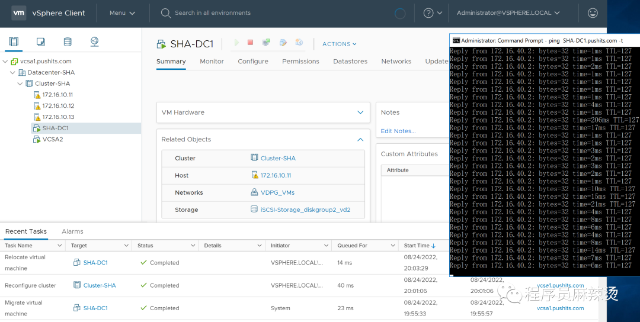Click the host icon next to 172.16.10.11 link

coord(255,175)
